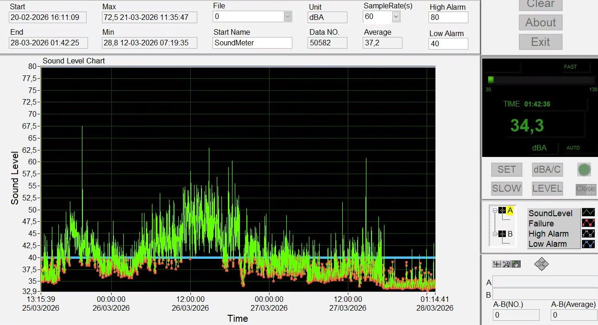Activate the hand pan tool
The width and height of the screenshot is (598, 325).
pos(516,264)
